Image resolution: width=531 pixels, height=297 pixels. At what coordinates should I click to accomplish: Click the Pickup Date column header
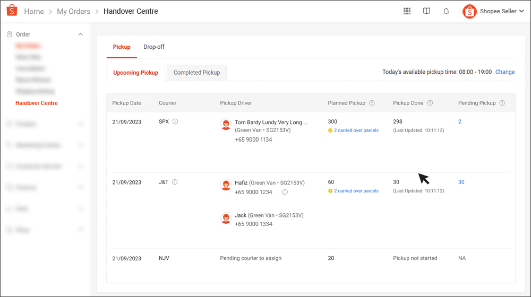[127, 103]
